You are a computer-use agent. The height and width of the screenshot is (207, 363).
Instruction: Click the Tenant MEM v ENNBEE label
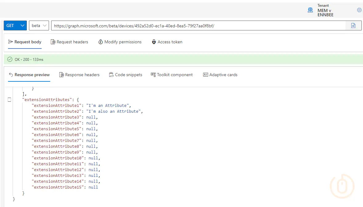point(324,10)
